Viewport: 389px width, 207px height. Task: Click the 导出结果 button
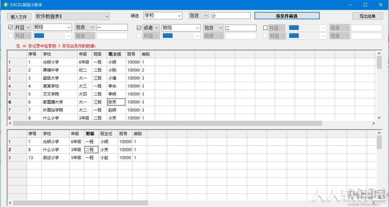coord(367,16)
